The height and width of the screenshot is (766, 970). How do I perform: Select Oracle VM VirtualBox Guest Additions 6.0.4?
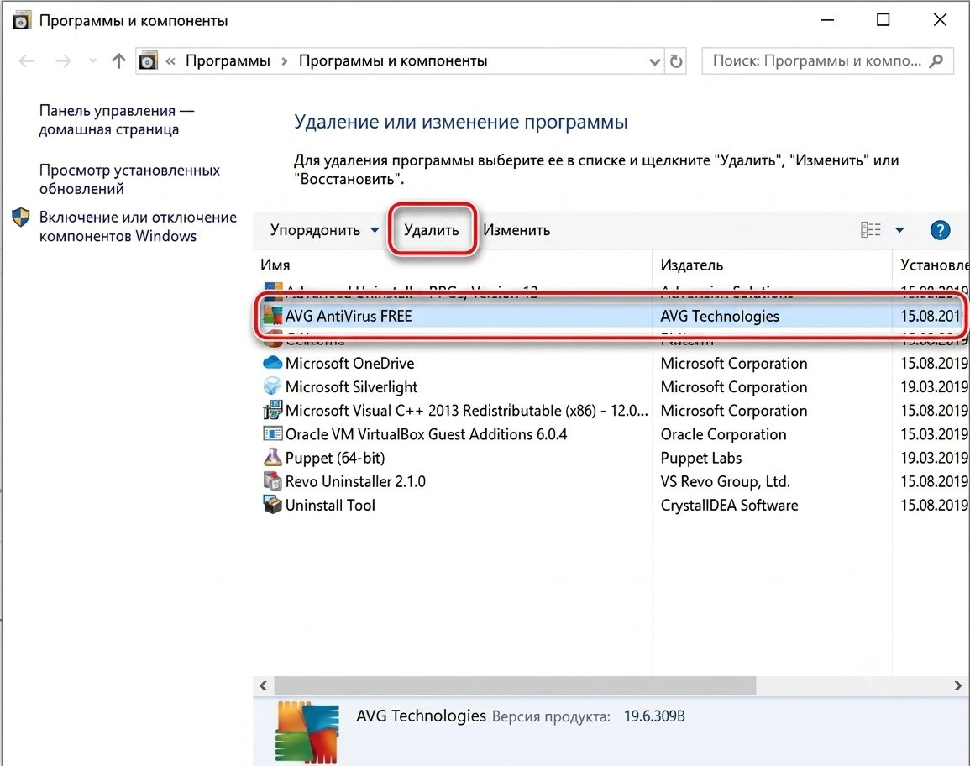(x=427, y=434)
